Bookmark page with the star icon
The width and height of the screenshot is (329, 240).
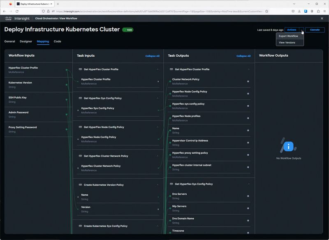(266, 12)
